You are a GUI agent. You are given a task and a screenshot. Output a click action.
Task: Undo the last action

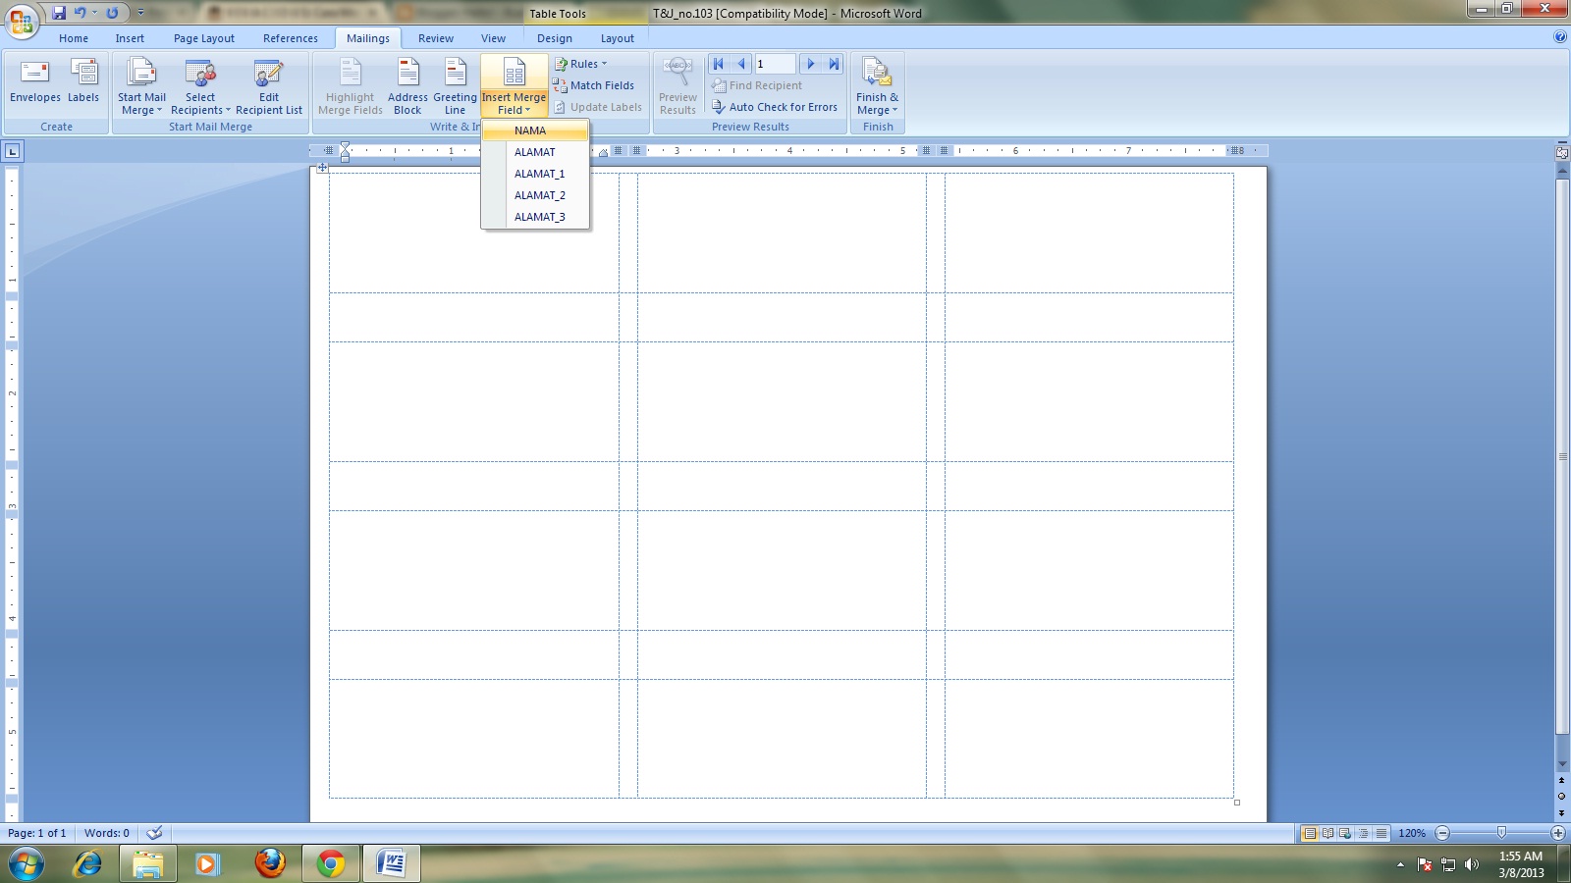coord(81,13)
